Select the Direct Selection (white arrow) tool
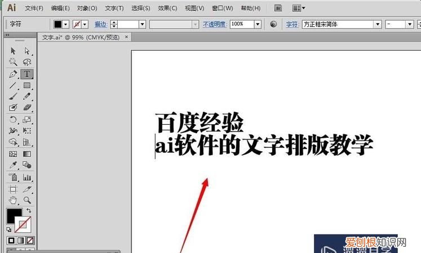The image size is (421, 253). tap(27, 51)
